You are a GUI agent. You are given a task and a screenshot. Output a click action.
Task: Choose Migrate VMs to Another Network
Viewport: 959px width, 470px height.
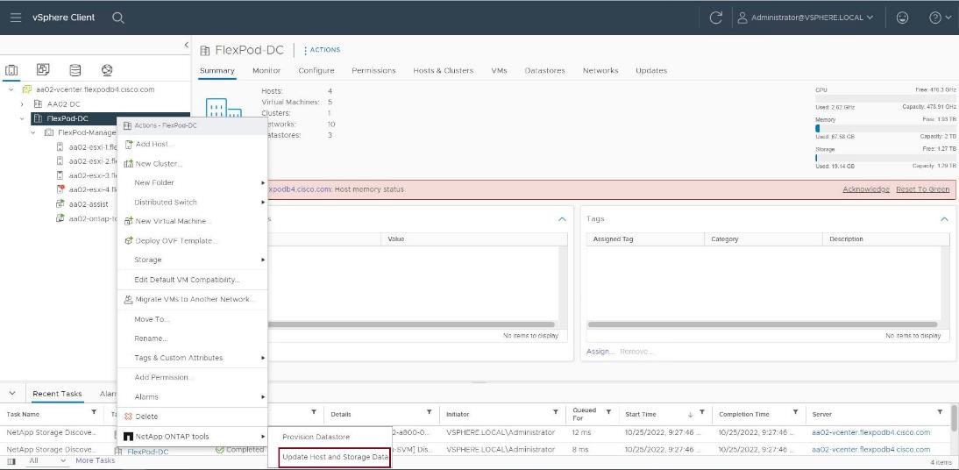pyautogui.click(x=192, y=299)
